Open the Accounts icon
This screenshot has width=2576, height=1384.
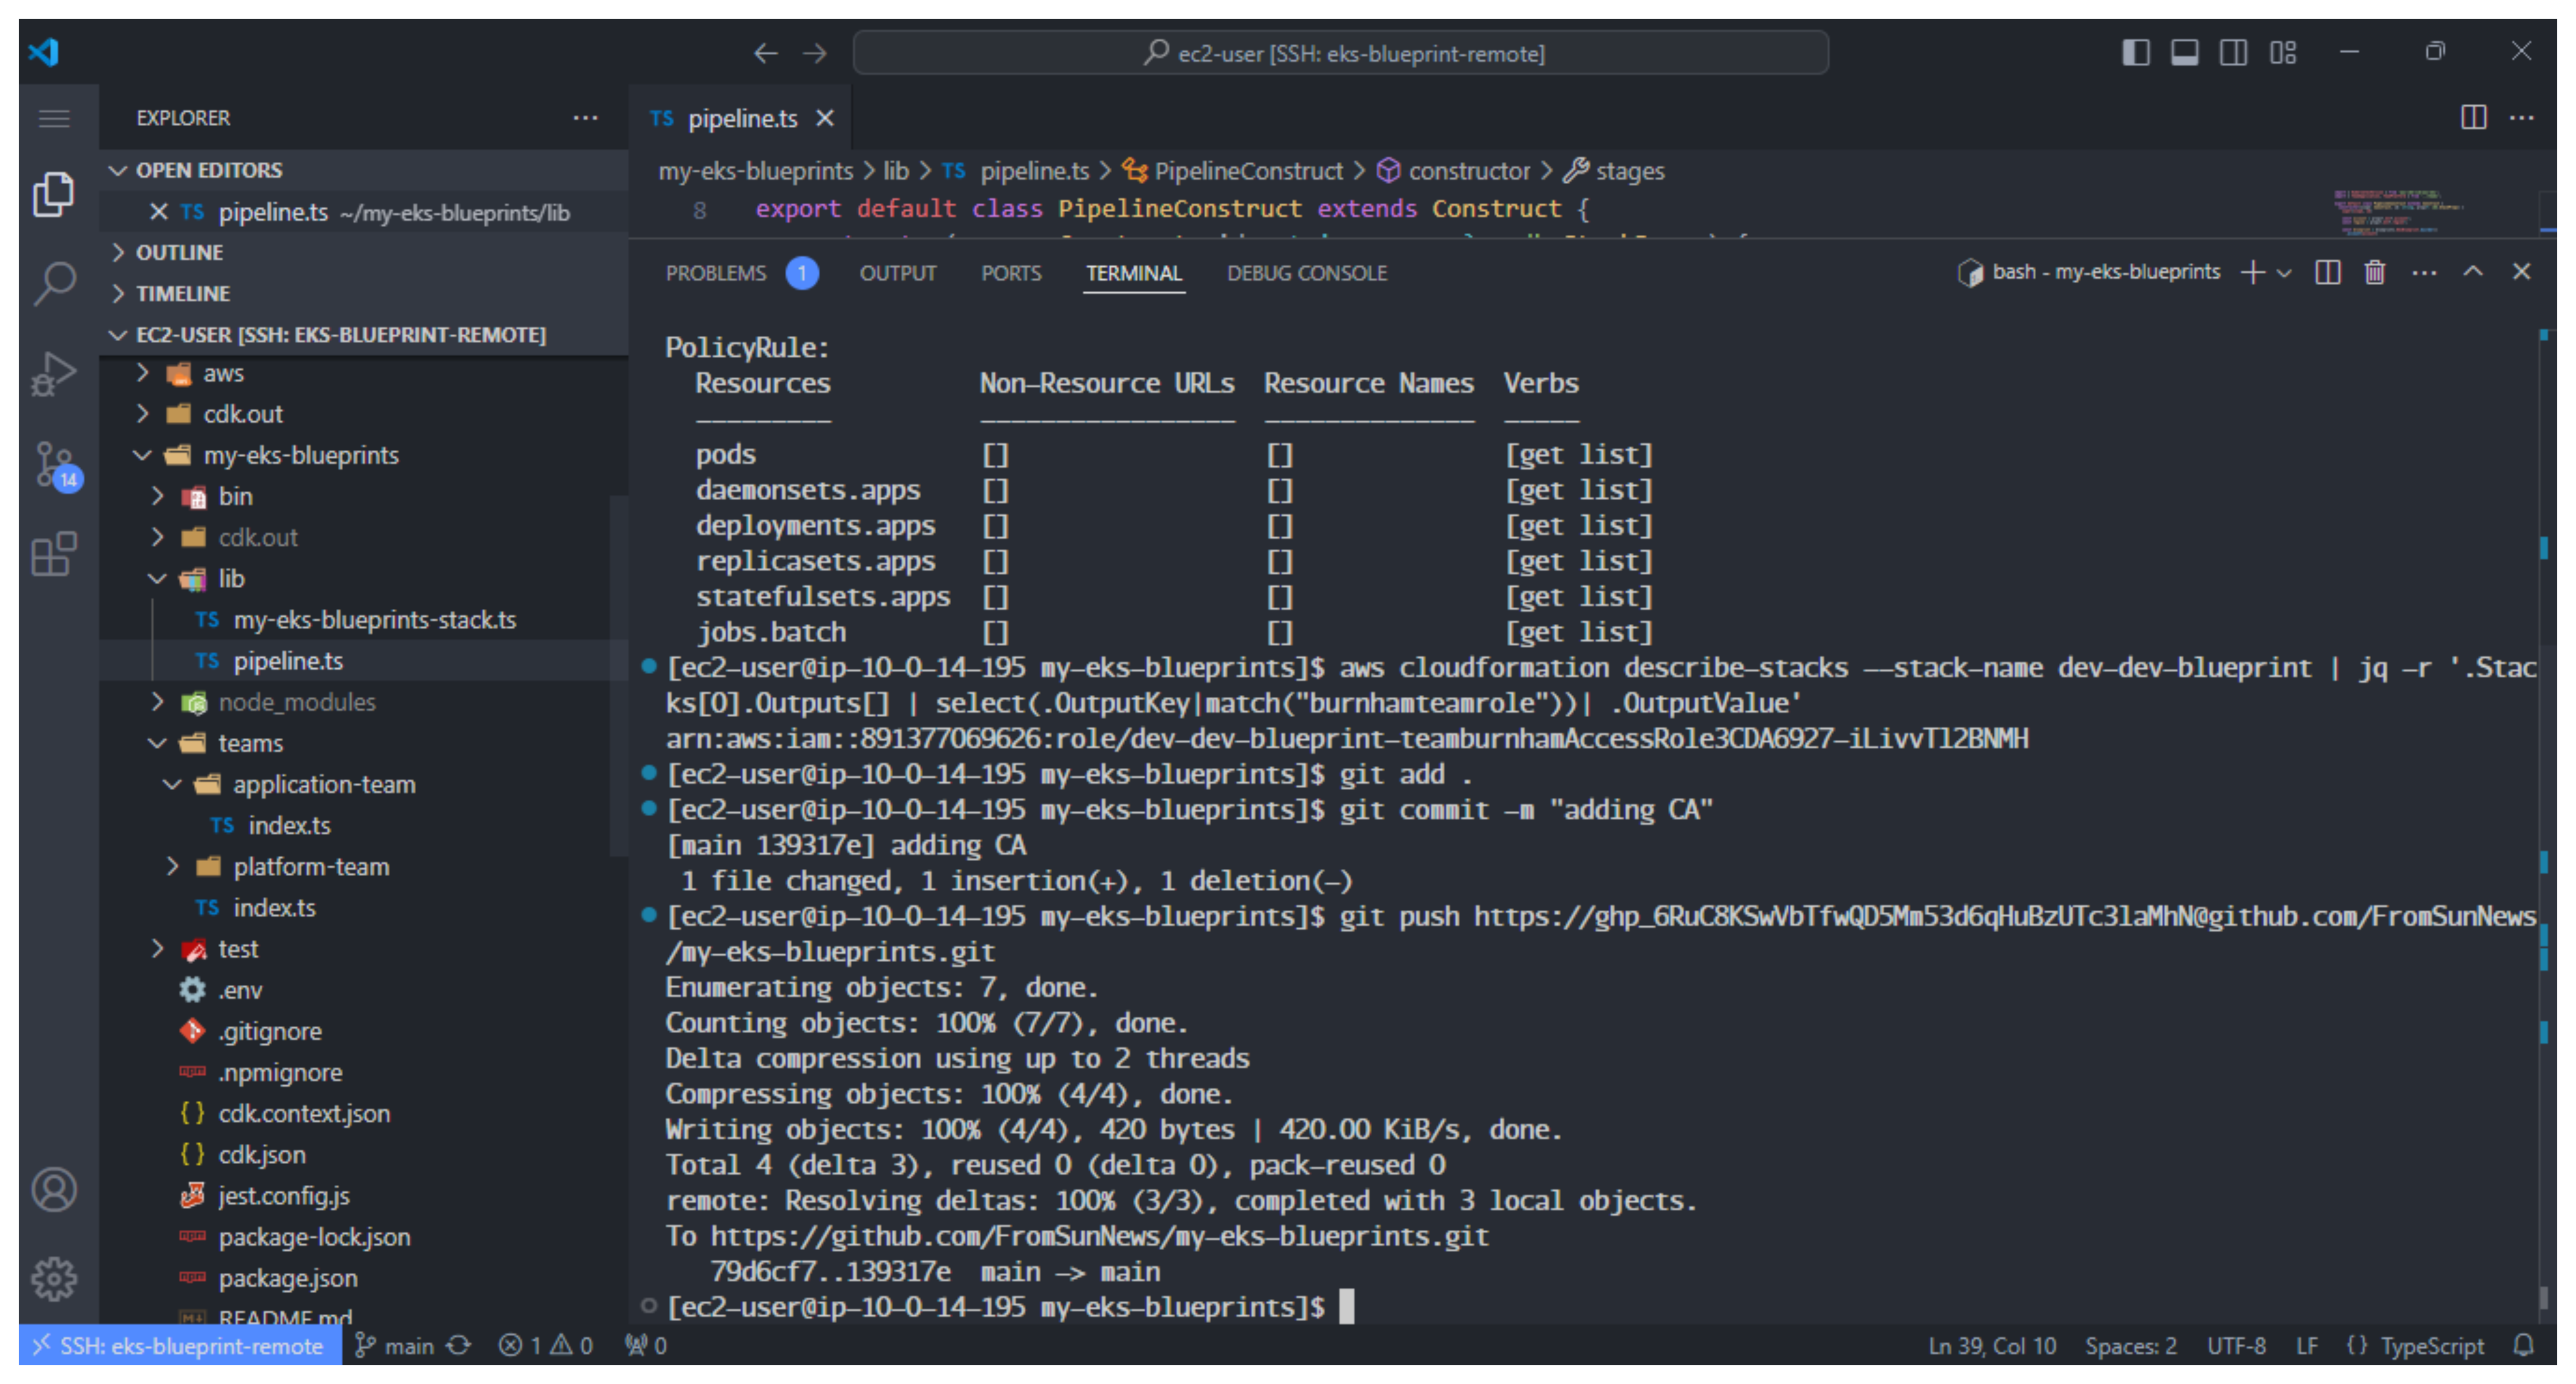[54, 1189]
